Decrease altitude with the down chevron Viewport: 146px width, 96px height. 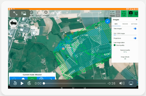[118, 15]
